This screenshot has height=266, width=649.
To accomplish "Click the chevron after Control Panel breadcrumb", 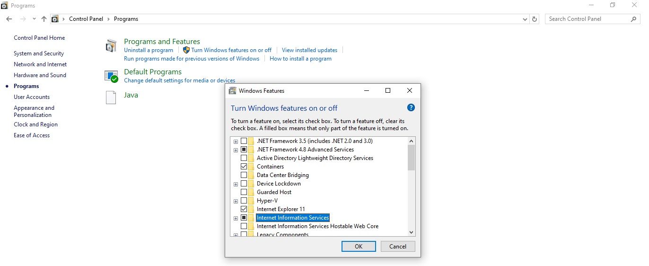I will (x=109, y=19).
